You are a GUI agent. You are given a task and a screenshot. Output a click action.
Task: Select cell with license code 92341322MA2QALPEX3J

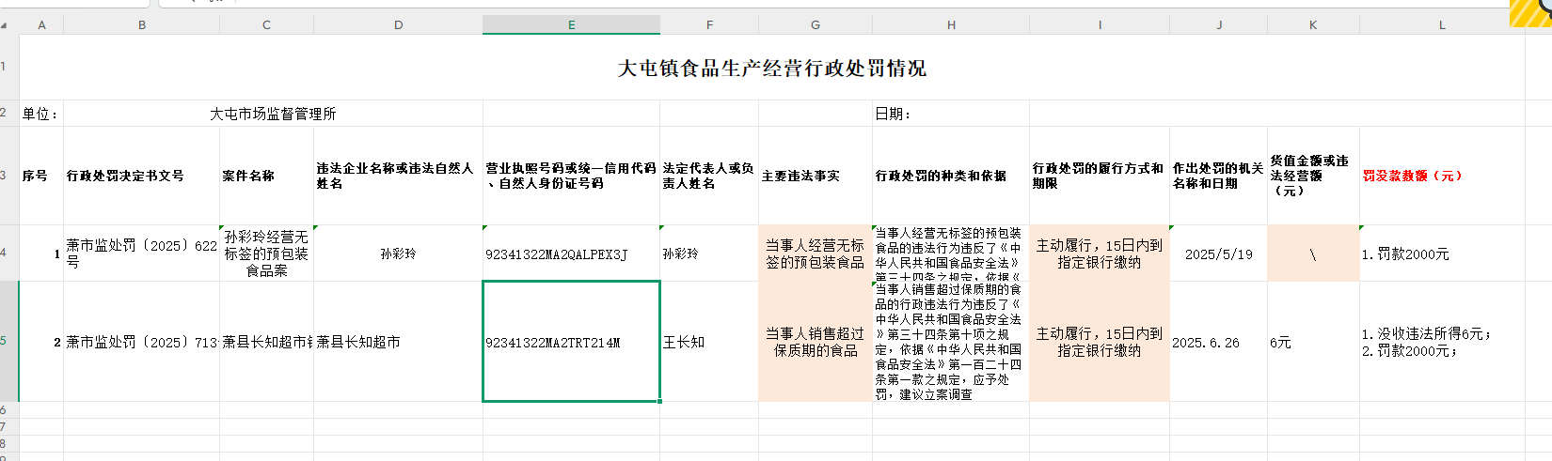click(571, 254)
